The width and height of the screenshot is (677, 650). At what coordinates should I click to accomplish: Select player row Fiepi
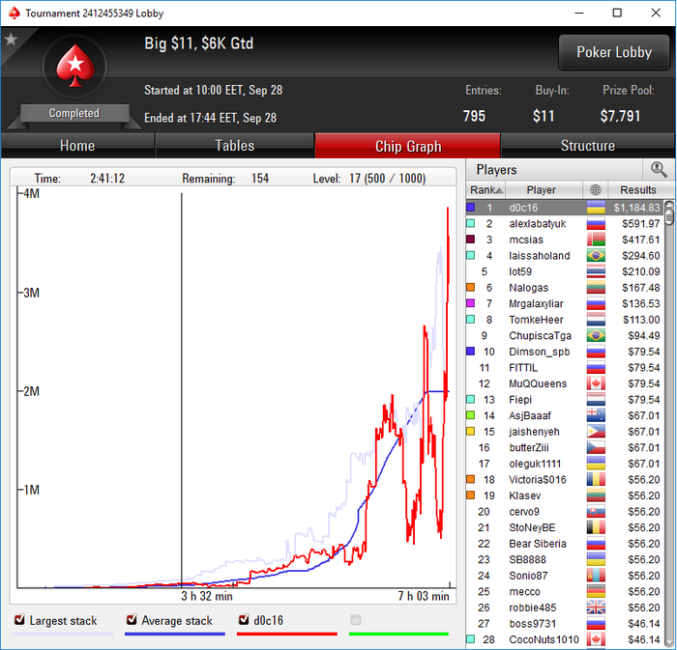pos(565,400)
